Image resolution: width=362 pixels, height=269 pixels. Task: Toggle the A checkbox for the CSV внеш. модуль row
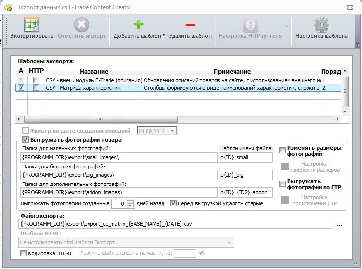(x=21, y=80)
